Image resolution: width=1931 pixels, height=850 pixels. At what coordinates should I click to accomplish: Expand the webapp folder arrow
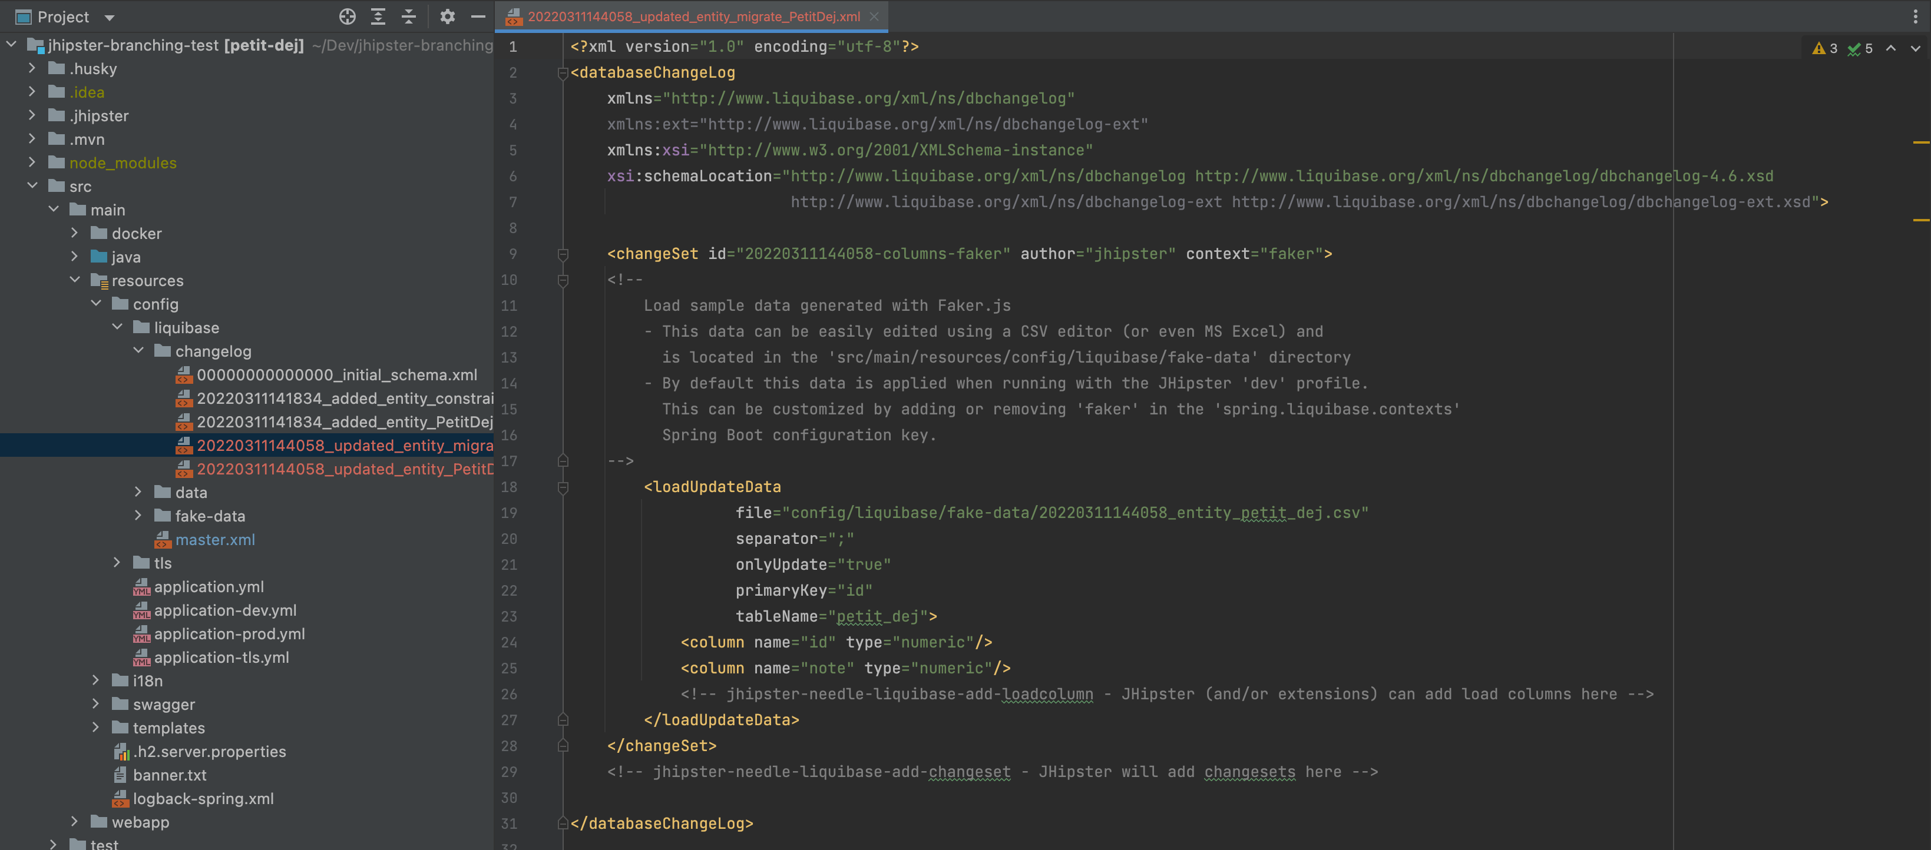click(74, 822)
